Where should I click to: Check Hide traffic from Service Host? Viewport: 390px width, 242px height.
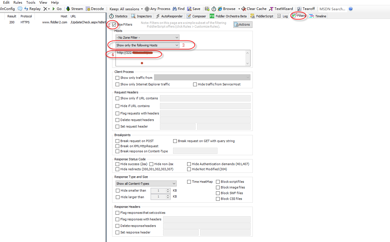(x=195, y=85)
